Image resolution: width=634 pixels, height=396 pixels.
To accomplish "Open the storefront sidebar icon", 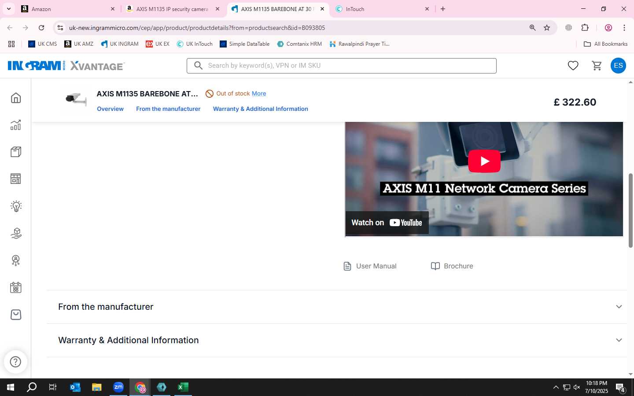I will point(16,179).
